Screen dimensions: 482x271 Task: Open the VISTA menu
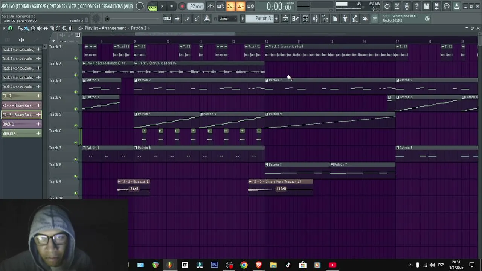pyautogui.click(x=73, y=6)
